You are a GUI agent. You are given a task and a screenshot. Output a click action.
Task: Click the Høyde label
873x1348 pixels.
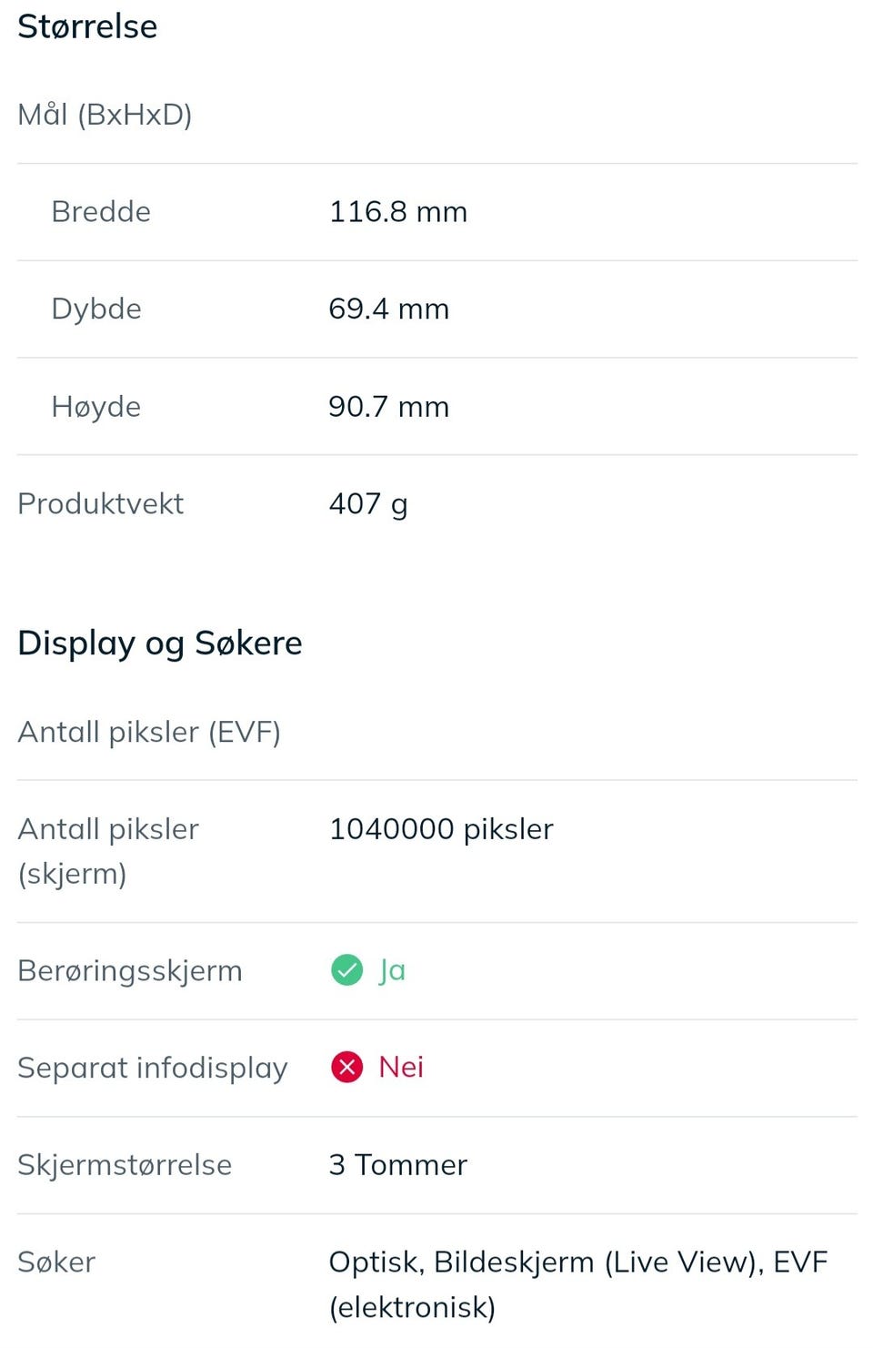click(96, 406)
